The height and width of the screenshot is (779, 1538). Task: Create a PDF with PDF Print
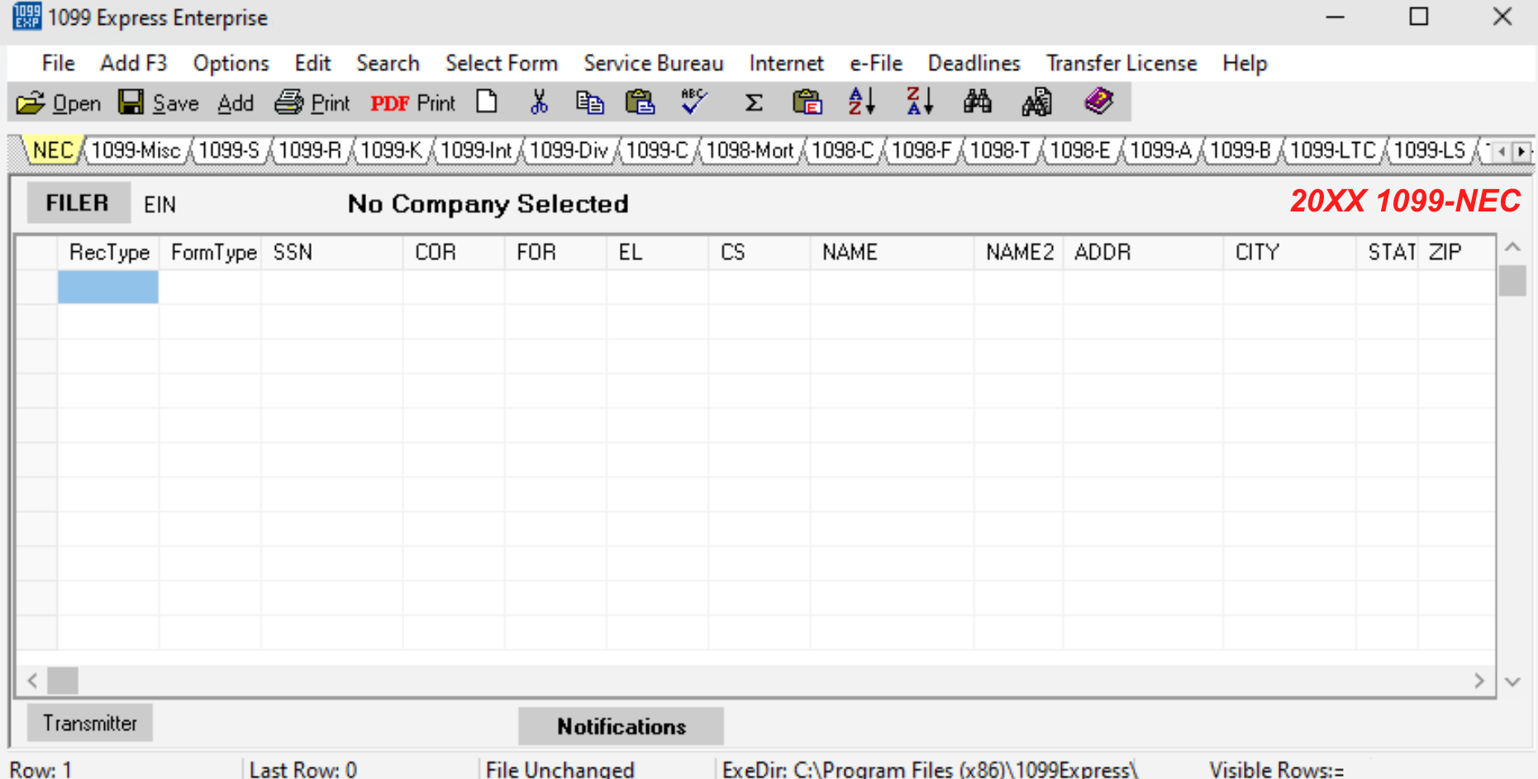(x=412, y=103)
